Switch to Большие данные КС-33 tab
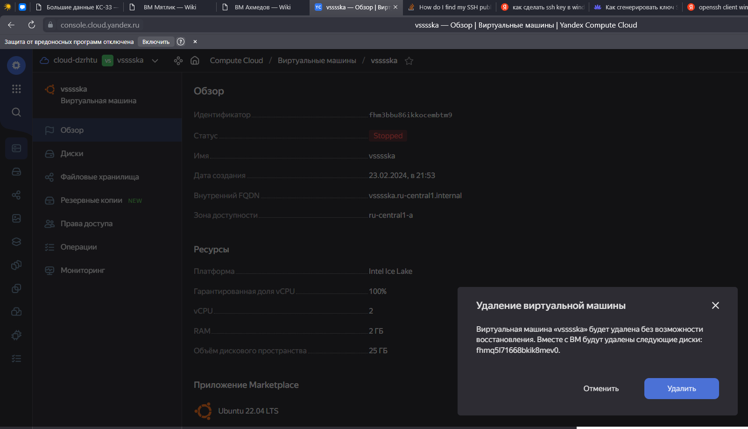This screenshot has width=748, height=429. [76, 7]
